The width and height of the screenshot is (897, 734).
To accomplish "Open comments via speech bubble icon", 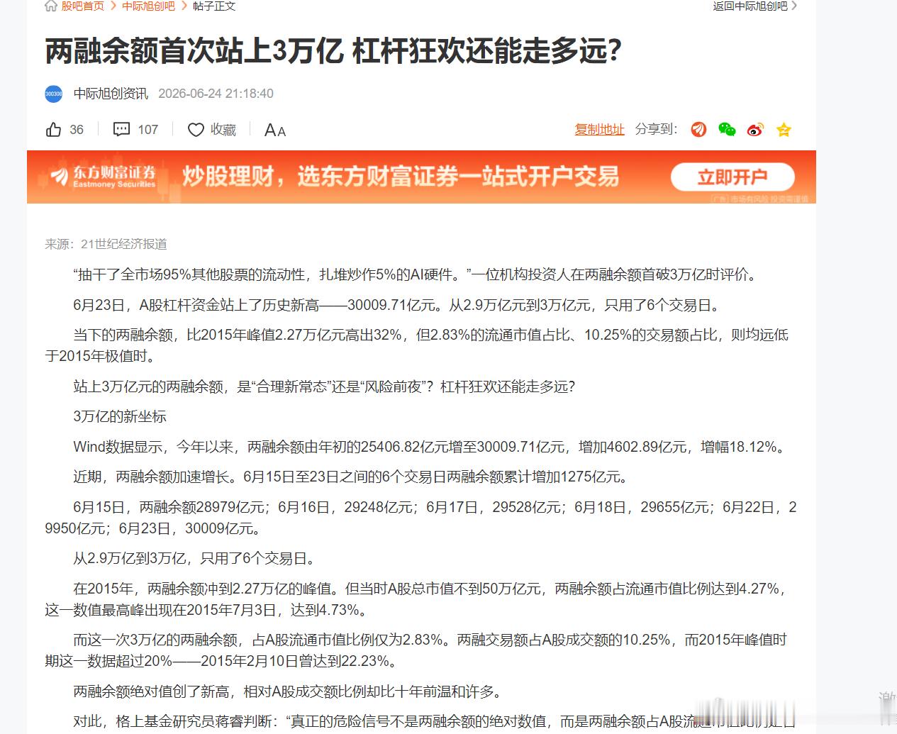I will pos(122,129).
